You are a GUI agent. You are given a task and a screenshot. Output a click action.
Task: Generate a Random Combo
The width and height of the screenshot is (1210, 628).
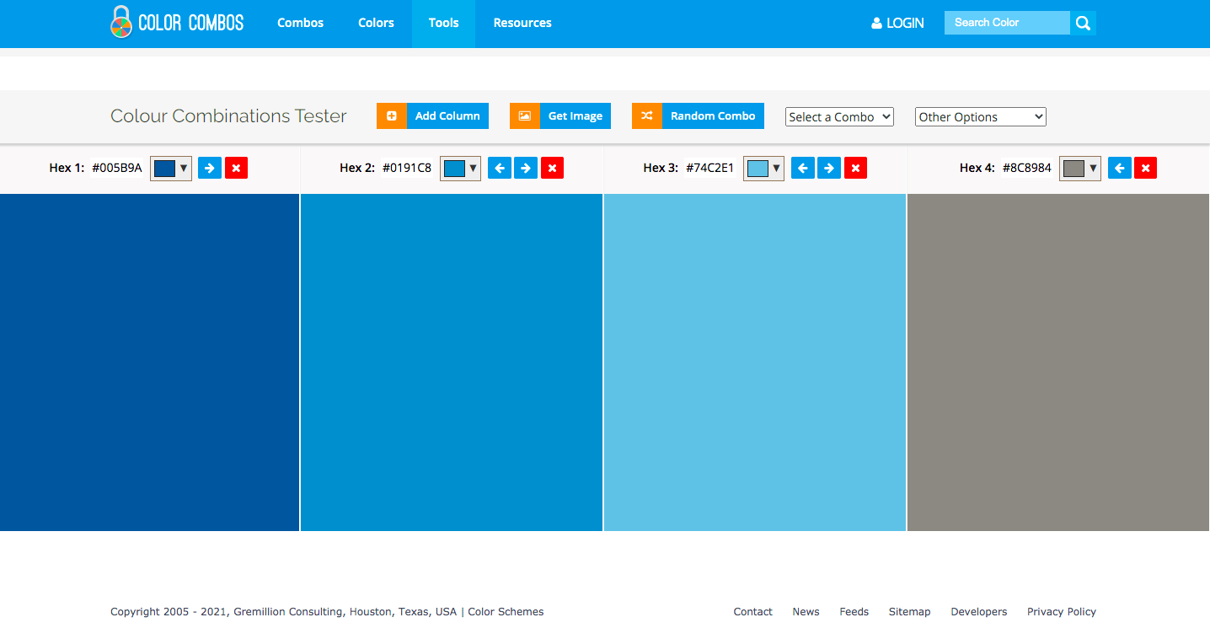click(x=698, y=116)
